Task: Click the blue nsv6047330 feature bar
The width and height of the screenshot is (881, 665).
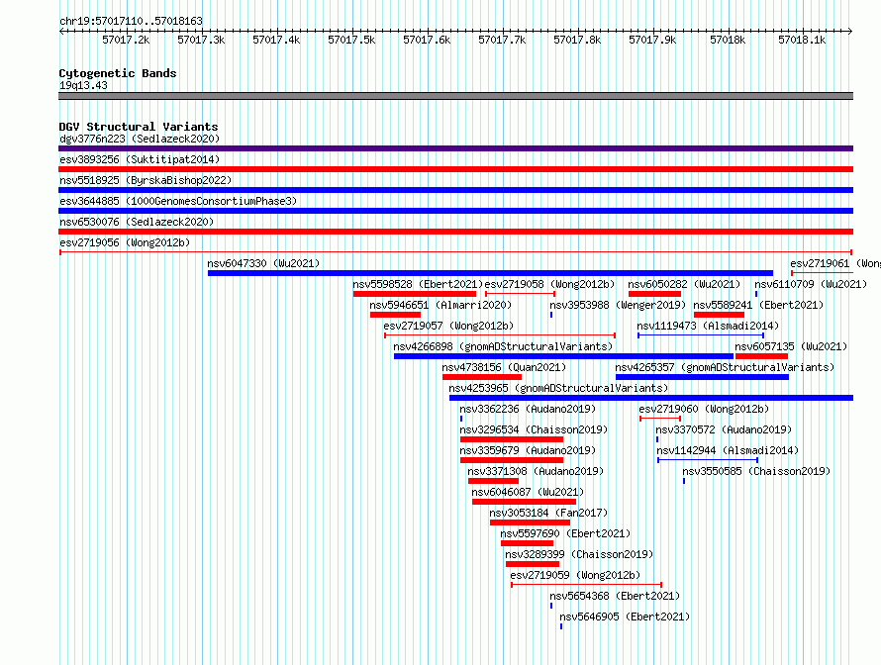Action: 491,273
